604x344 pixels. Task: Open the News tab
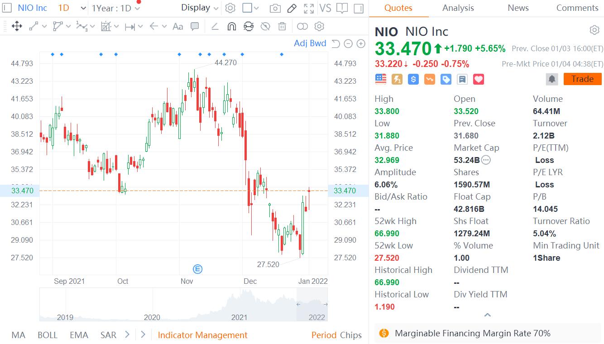(518, 8)
